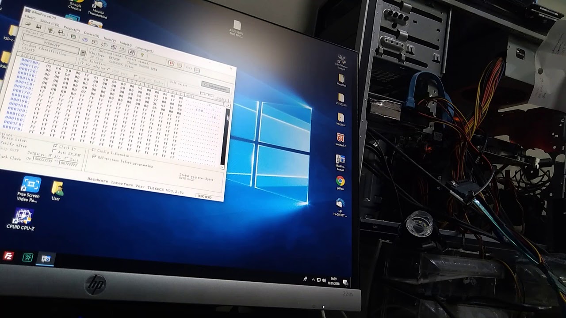Screen dimensions: 566x318
Task: Open the Untitled-2 desktop file
Action: tap(340, 140)
